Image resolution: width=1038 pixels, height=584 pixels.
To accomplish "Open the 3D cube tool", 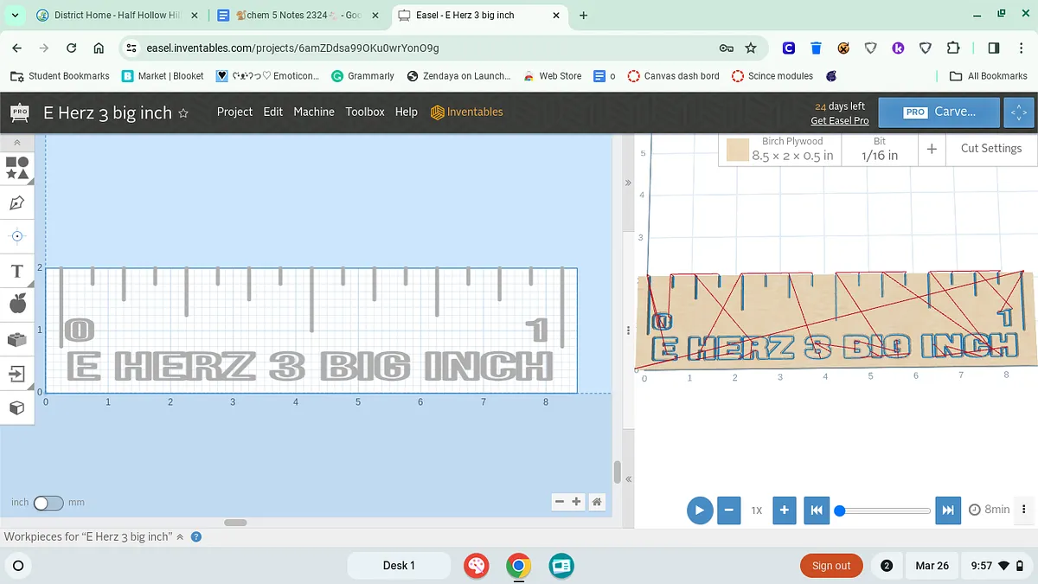I will coord(16,408).
